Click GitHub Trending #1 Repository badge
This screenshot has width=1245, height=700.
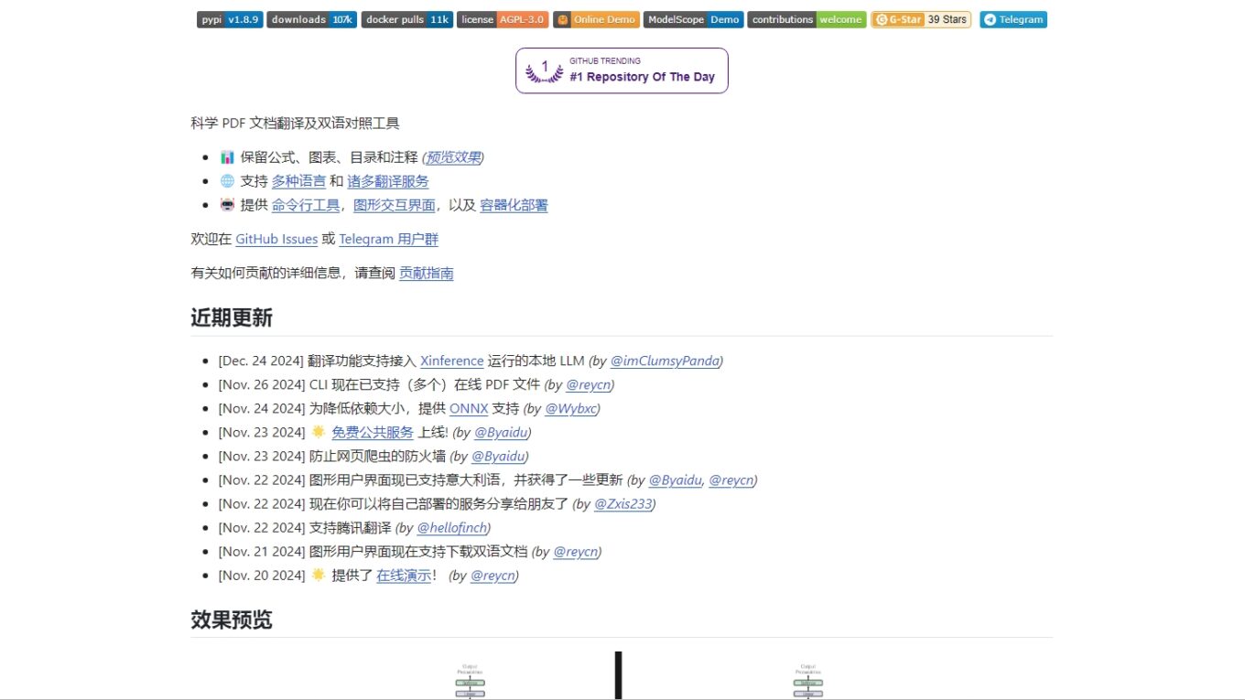[x=622, y=70]
